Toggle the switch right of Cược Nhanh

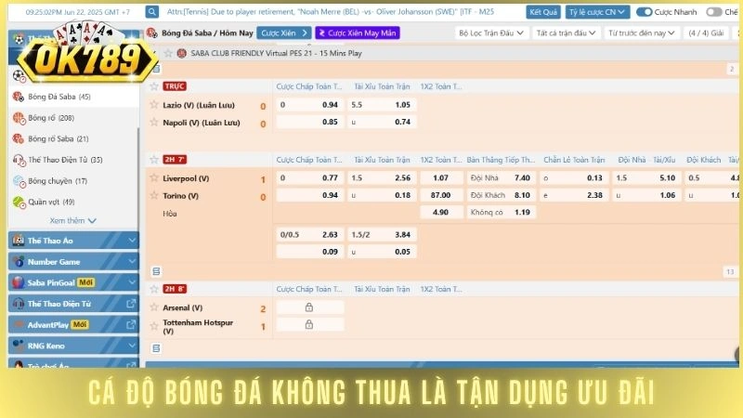(x=713, y=12)
